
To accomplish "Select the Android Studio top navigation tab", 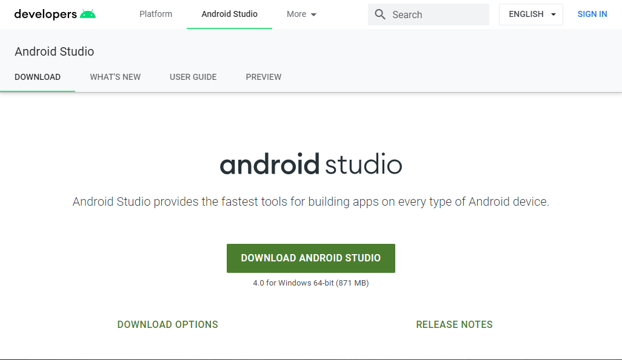I will pyautogui.click(x=229, y=14).
